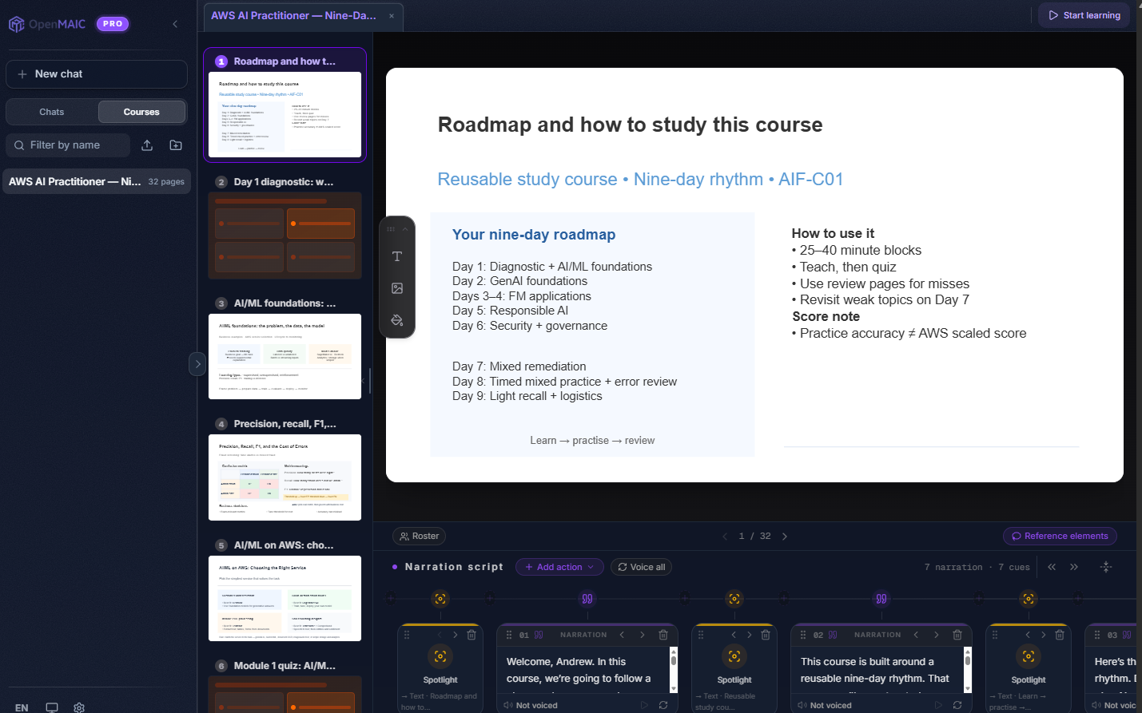
Task: Play narration 02 audio
Action: tap(938, 705)
